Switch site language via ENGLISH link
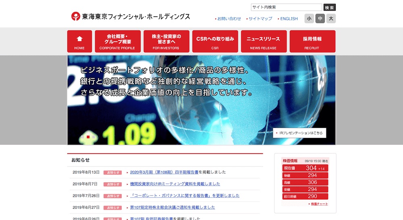403x220 pixels. click(x=289, y=19)
